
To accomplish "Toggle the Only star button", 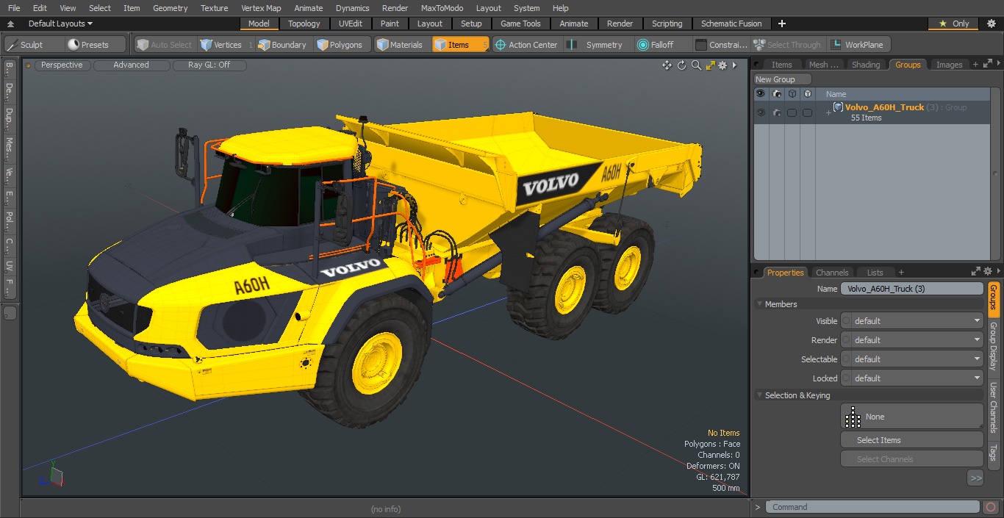I will [953, 24].
